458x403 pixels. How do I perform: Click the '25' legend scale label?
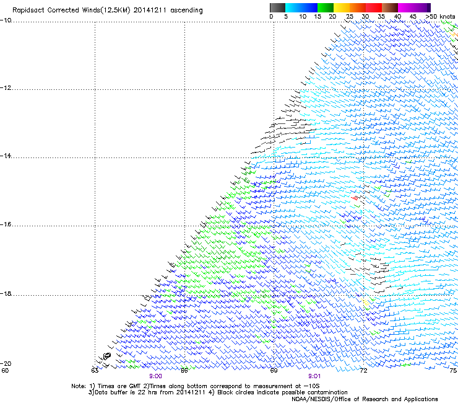click(350, 17)
